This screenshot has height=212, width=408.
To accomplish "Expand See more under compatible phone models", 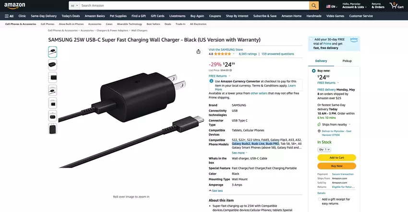I will [240, 153].
